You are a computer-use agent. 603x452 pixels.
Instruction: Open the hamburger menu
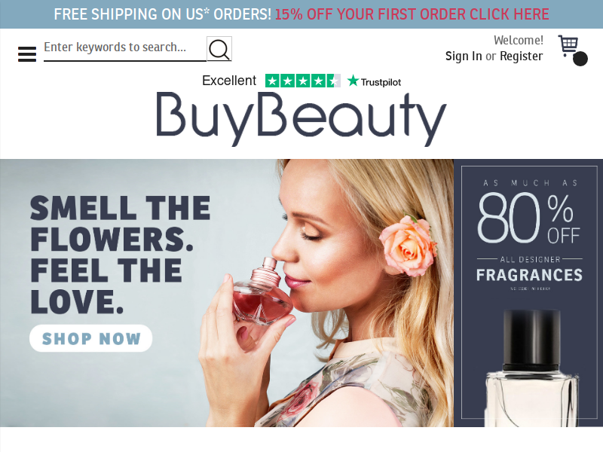pyautogui.click(x=27, y=53)
